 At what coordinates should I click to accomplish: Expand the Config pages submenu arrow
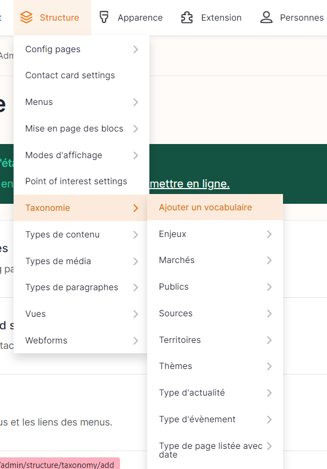tap(135, 49)
